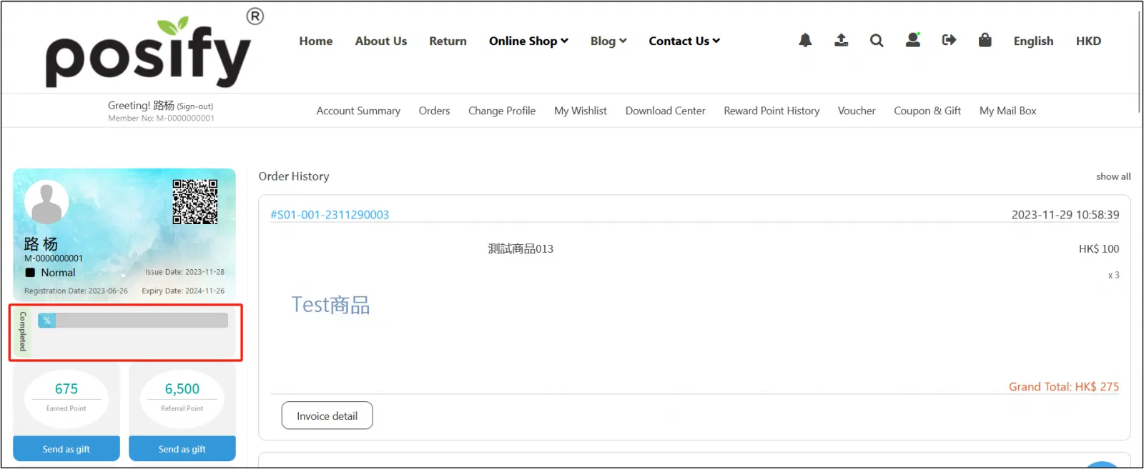Send Earned Point as gift

pyautogui.click(x=66, y=449)
